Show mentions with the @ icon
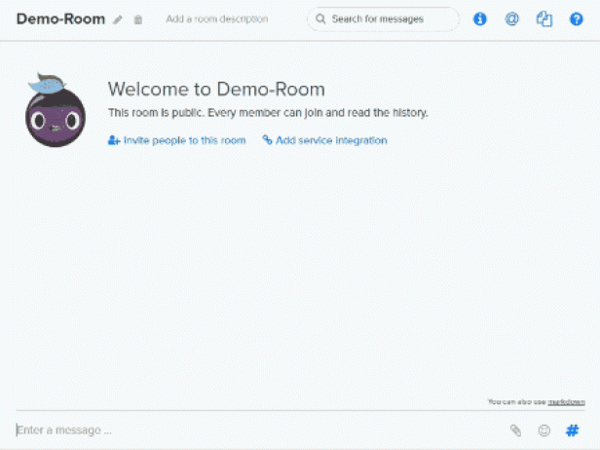 (x=512, y=19)
